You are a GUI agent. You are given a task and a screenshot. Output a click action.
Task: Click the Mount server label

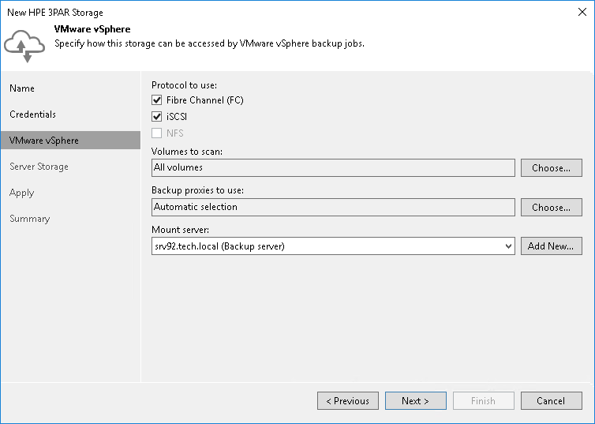pyautogui.click(x=180, y=230)
